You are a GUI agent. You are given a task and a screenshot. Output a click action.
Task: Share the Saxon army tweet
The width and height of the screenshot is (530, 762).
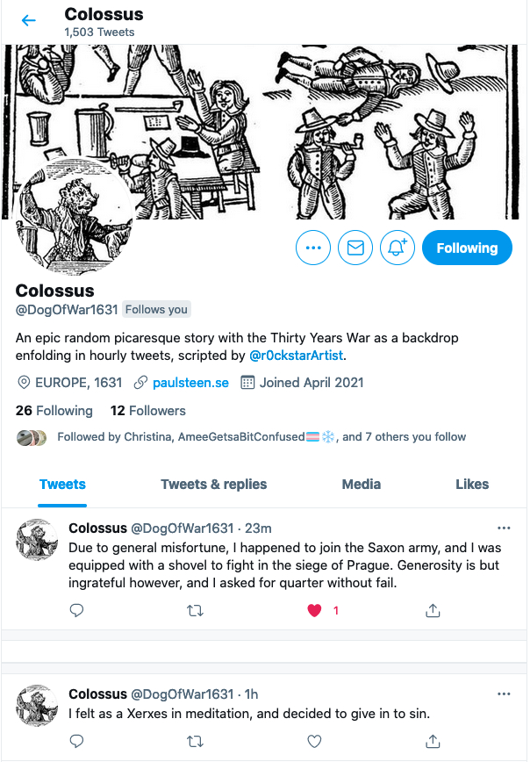coord(433,610)
